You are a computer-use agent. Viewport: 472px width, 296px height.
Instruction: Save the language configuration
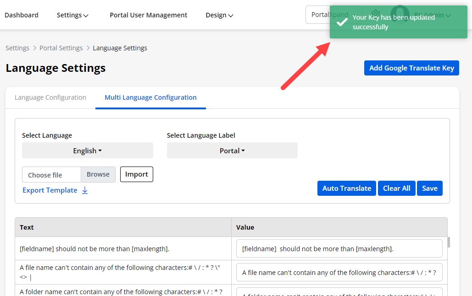(429, 188)
